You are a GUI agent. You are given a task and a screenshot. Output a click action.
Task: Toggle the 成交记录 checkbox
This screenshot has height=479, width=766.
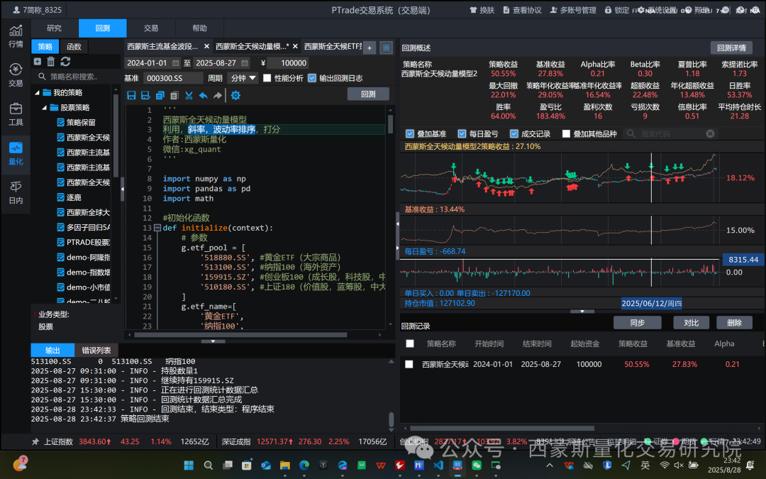pyautogui.click(x=514, y=133)
